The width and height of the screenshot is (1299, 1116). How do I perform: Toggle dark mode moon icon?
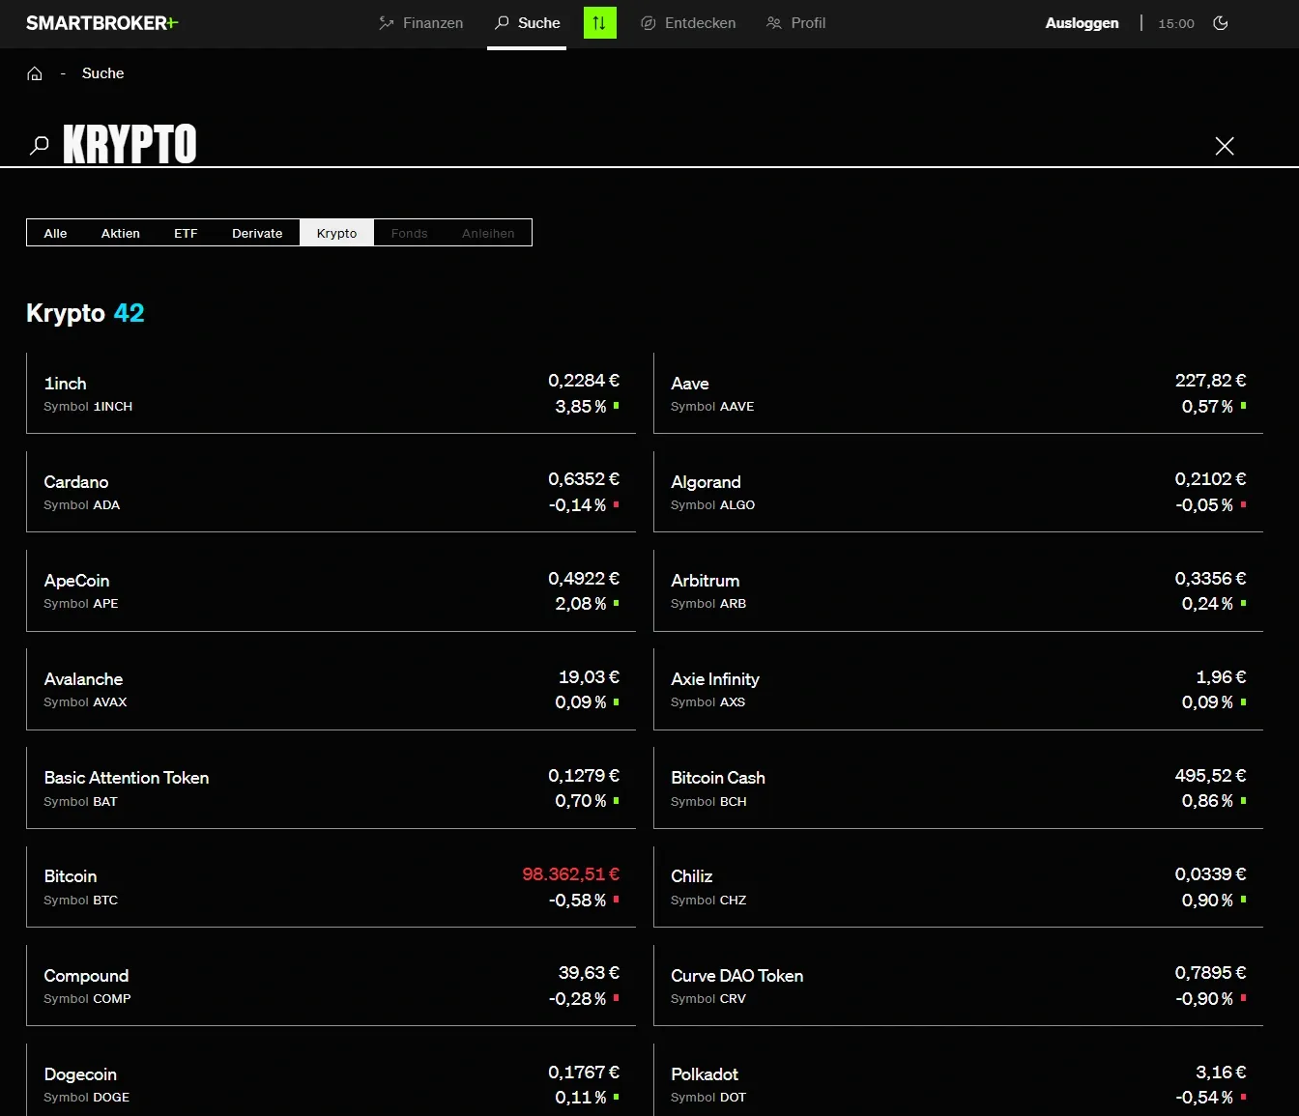[1221, 23]
